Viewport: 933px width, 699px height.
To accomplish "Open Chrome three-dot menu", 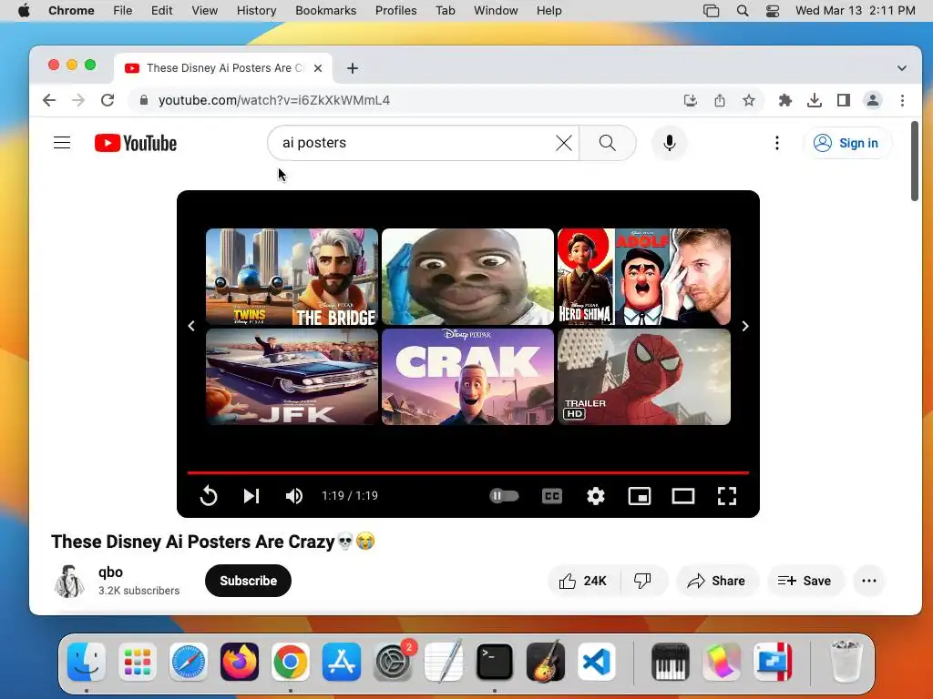I will pos(902,100).
